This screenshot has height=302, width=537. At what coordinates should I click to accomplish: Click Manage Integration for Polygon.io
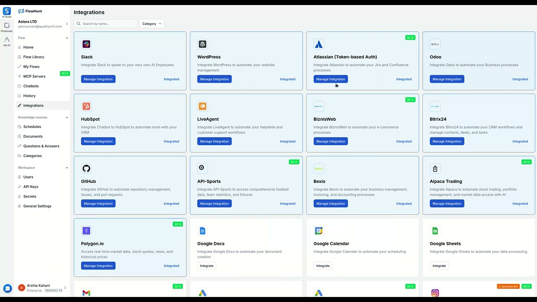98,266
